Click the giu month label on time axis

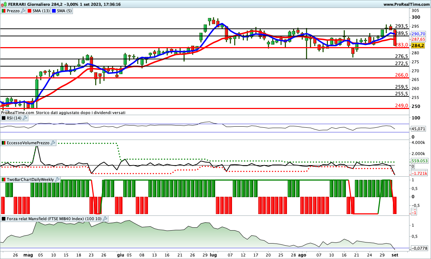120,255
